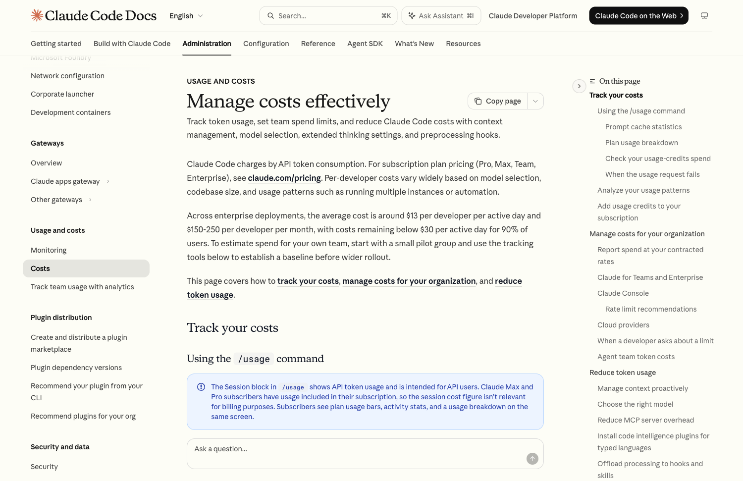
Task: Expand the Claude apps gateway section
Action: coord(108,181)
